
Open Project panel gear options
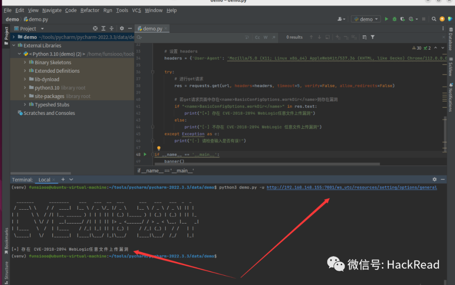(x=122, y=28)
